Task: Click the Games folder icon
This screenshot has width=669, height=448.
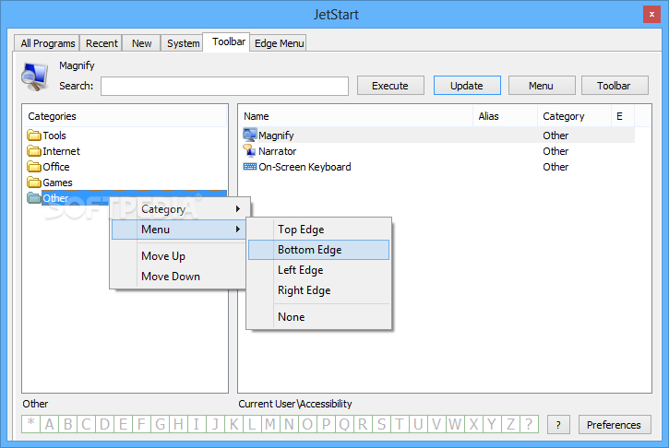Action: coord(34,183)
